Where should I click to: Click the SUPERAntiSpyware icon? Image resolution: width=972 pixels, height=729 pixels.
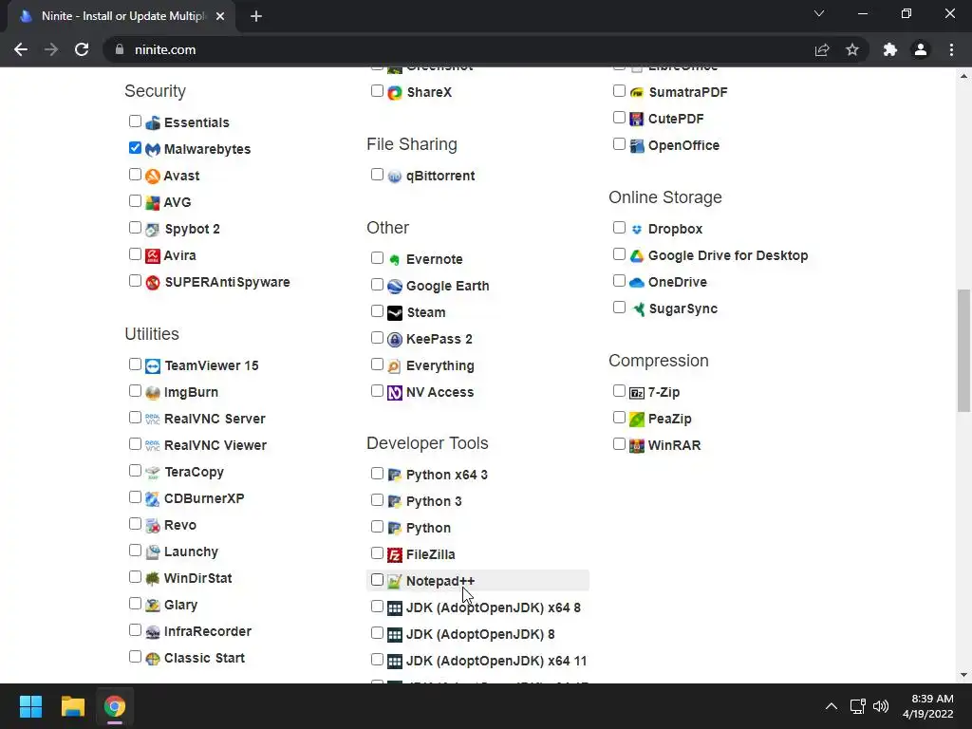click(x=153, y=282)
